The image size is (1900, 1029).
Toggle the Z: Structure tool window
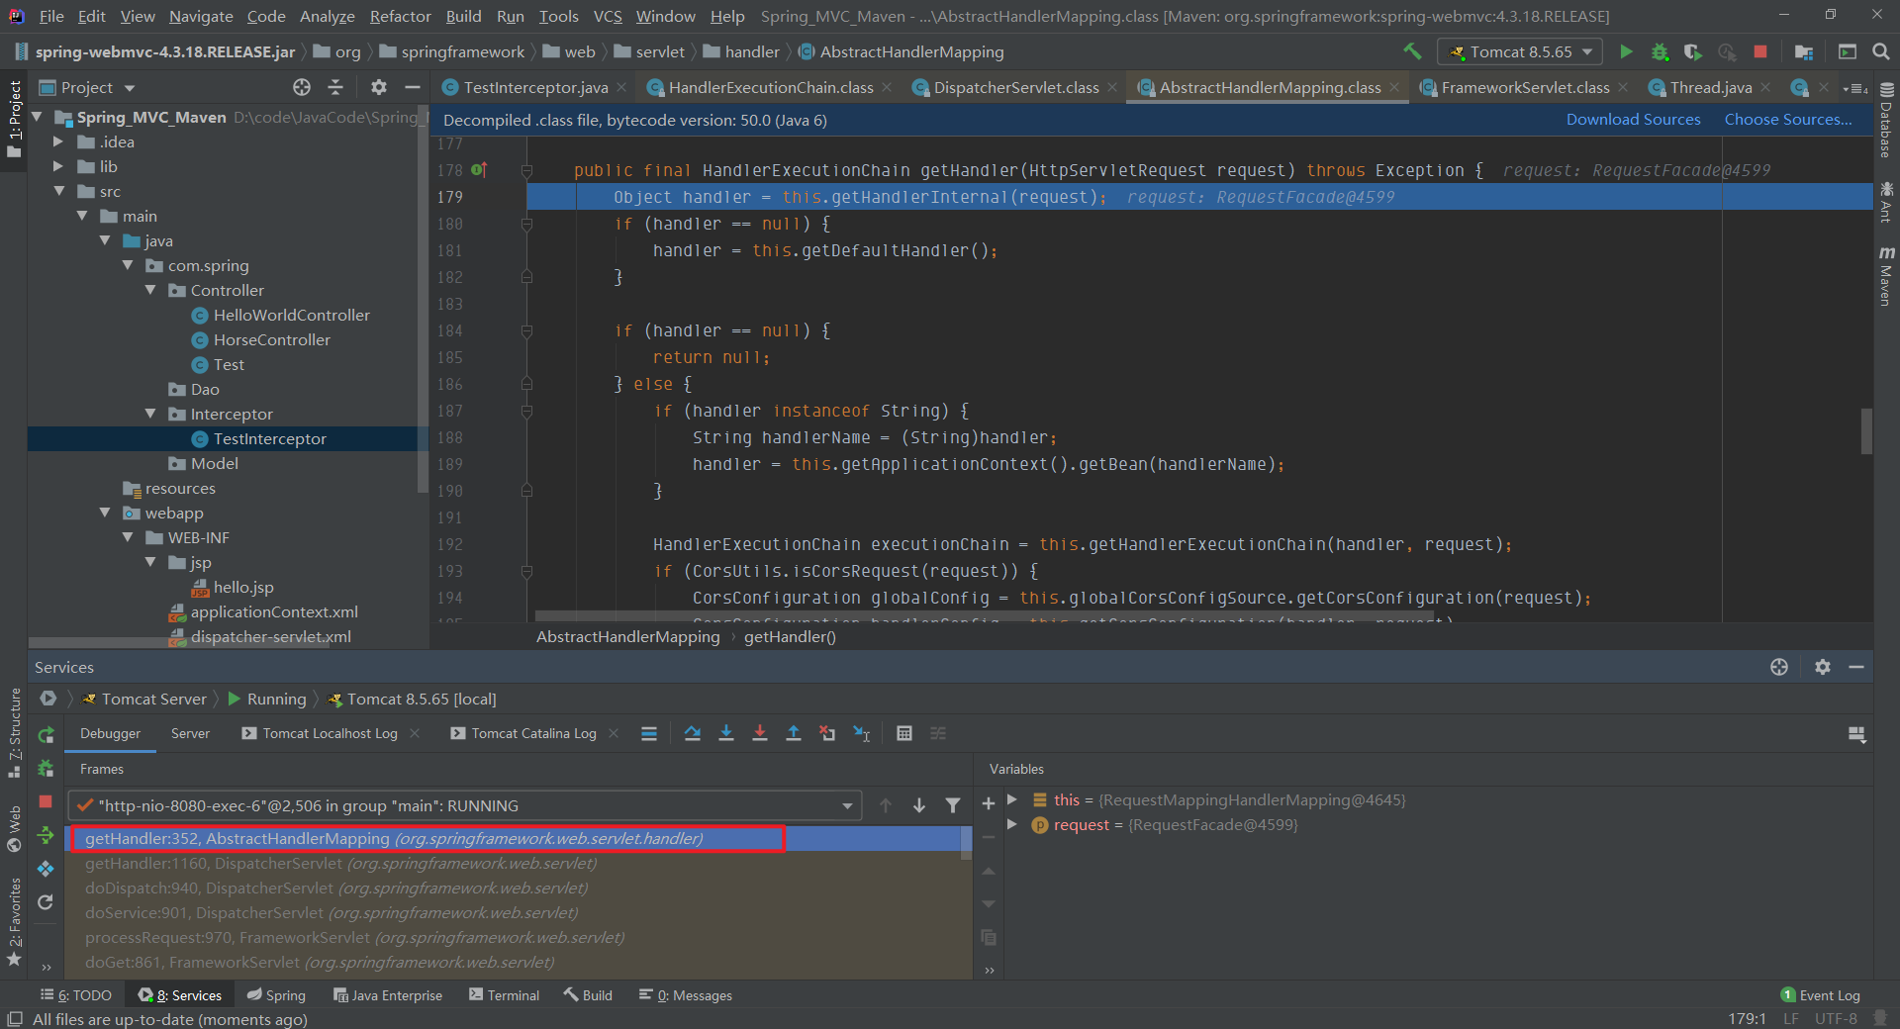click(x=14, y=732)
